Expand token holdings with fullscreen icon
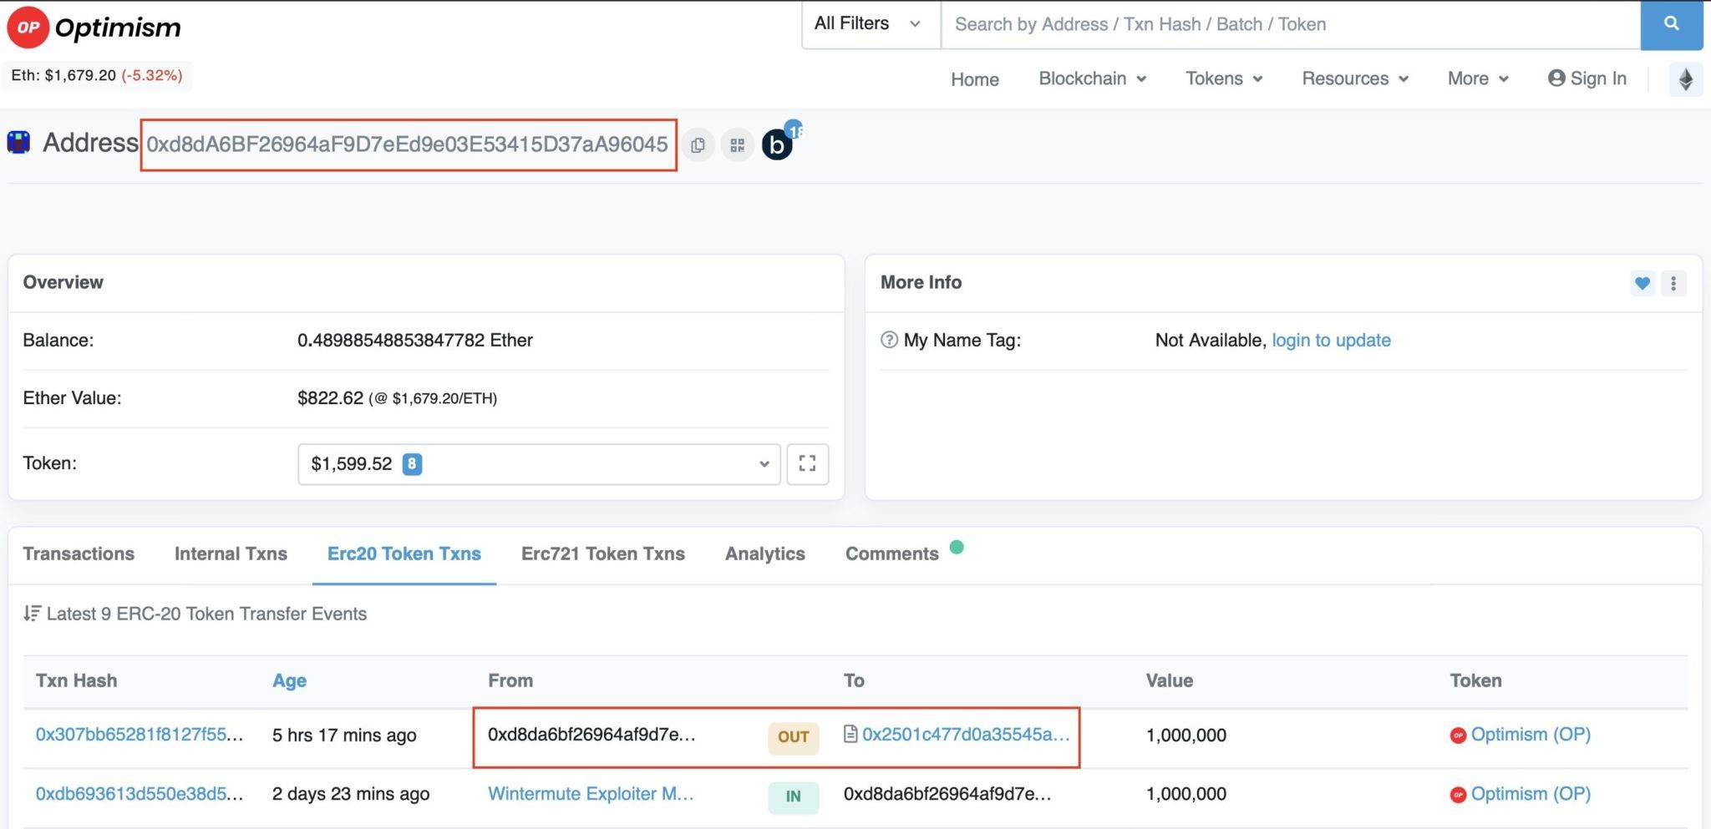Screen dimensions: 1711x829 point(807,463)
